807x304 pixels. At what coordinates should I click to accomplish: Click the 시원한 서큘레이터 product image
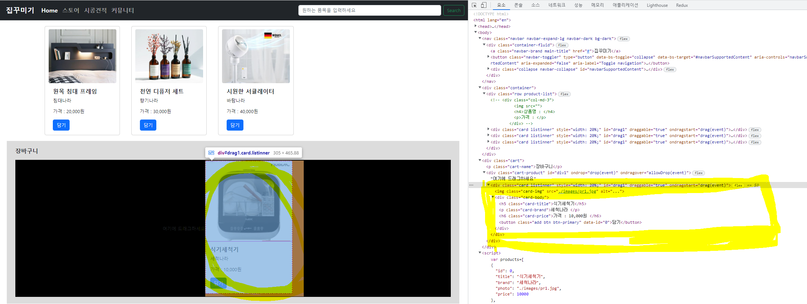click(x=256, y=56)
